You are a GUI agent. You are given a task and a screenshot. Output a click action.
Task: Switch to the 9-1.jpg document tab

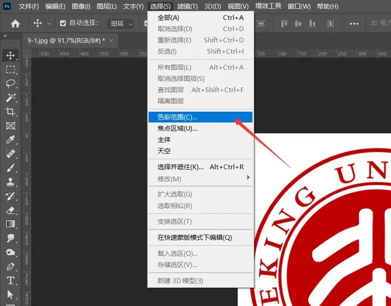coord(66,40)
